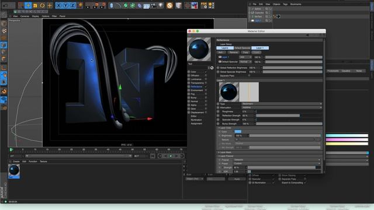Toggle the X axis lock icon

pos(58,5)
